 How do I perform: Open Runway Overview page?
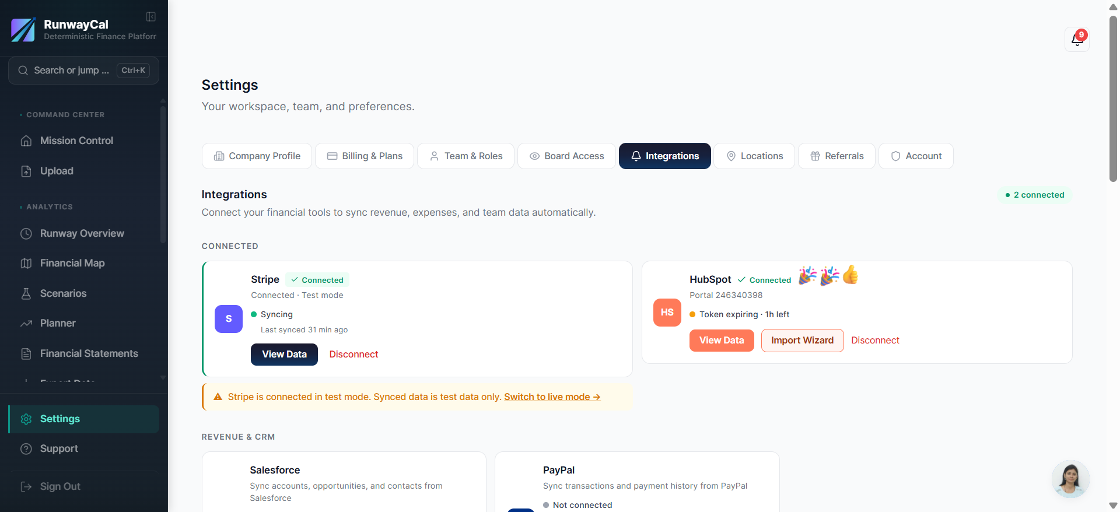[x=83, y=234]
